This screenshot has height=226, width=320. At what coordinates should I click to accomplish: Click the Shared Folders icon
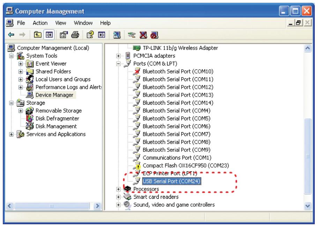(x=30, y=72)
